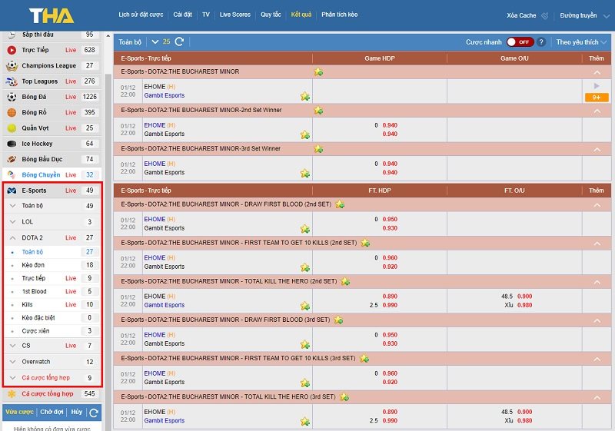Select Cược xiên under DOTA 2
The image size is (615, 431).
(52, 331)
